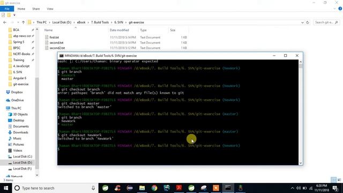Open File Explorer from the taskbar
The height and width of the screenshot is (193, 343).
142,188
